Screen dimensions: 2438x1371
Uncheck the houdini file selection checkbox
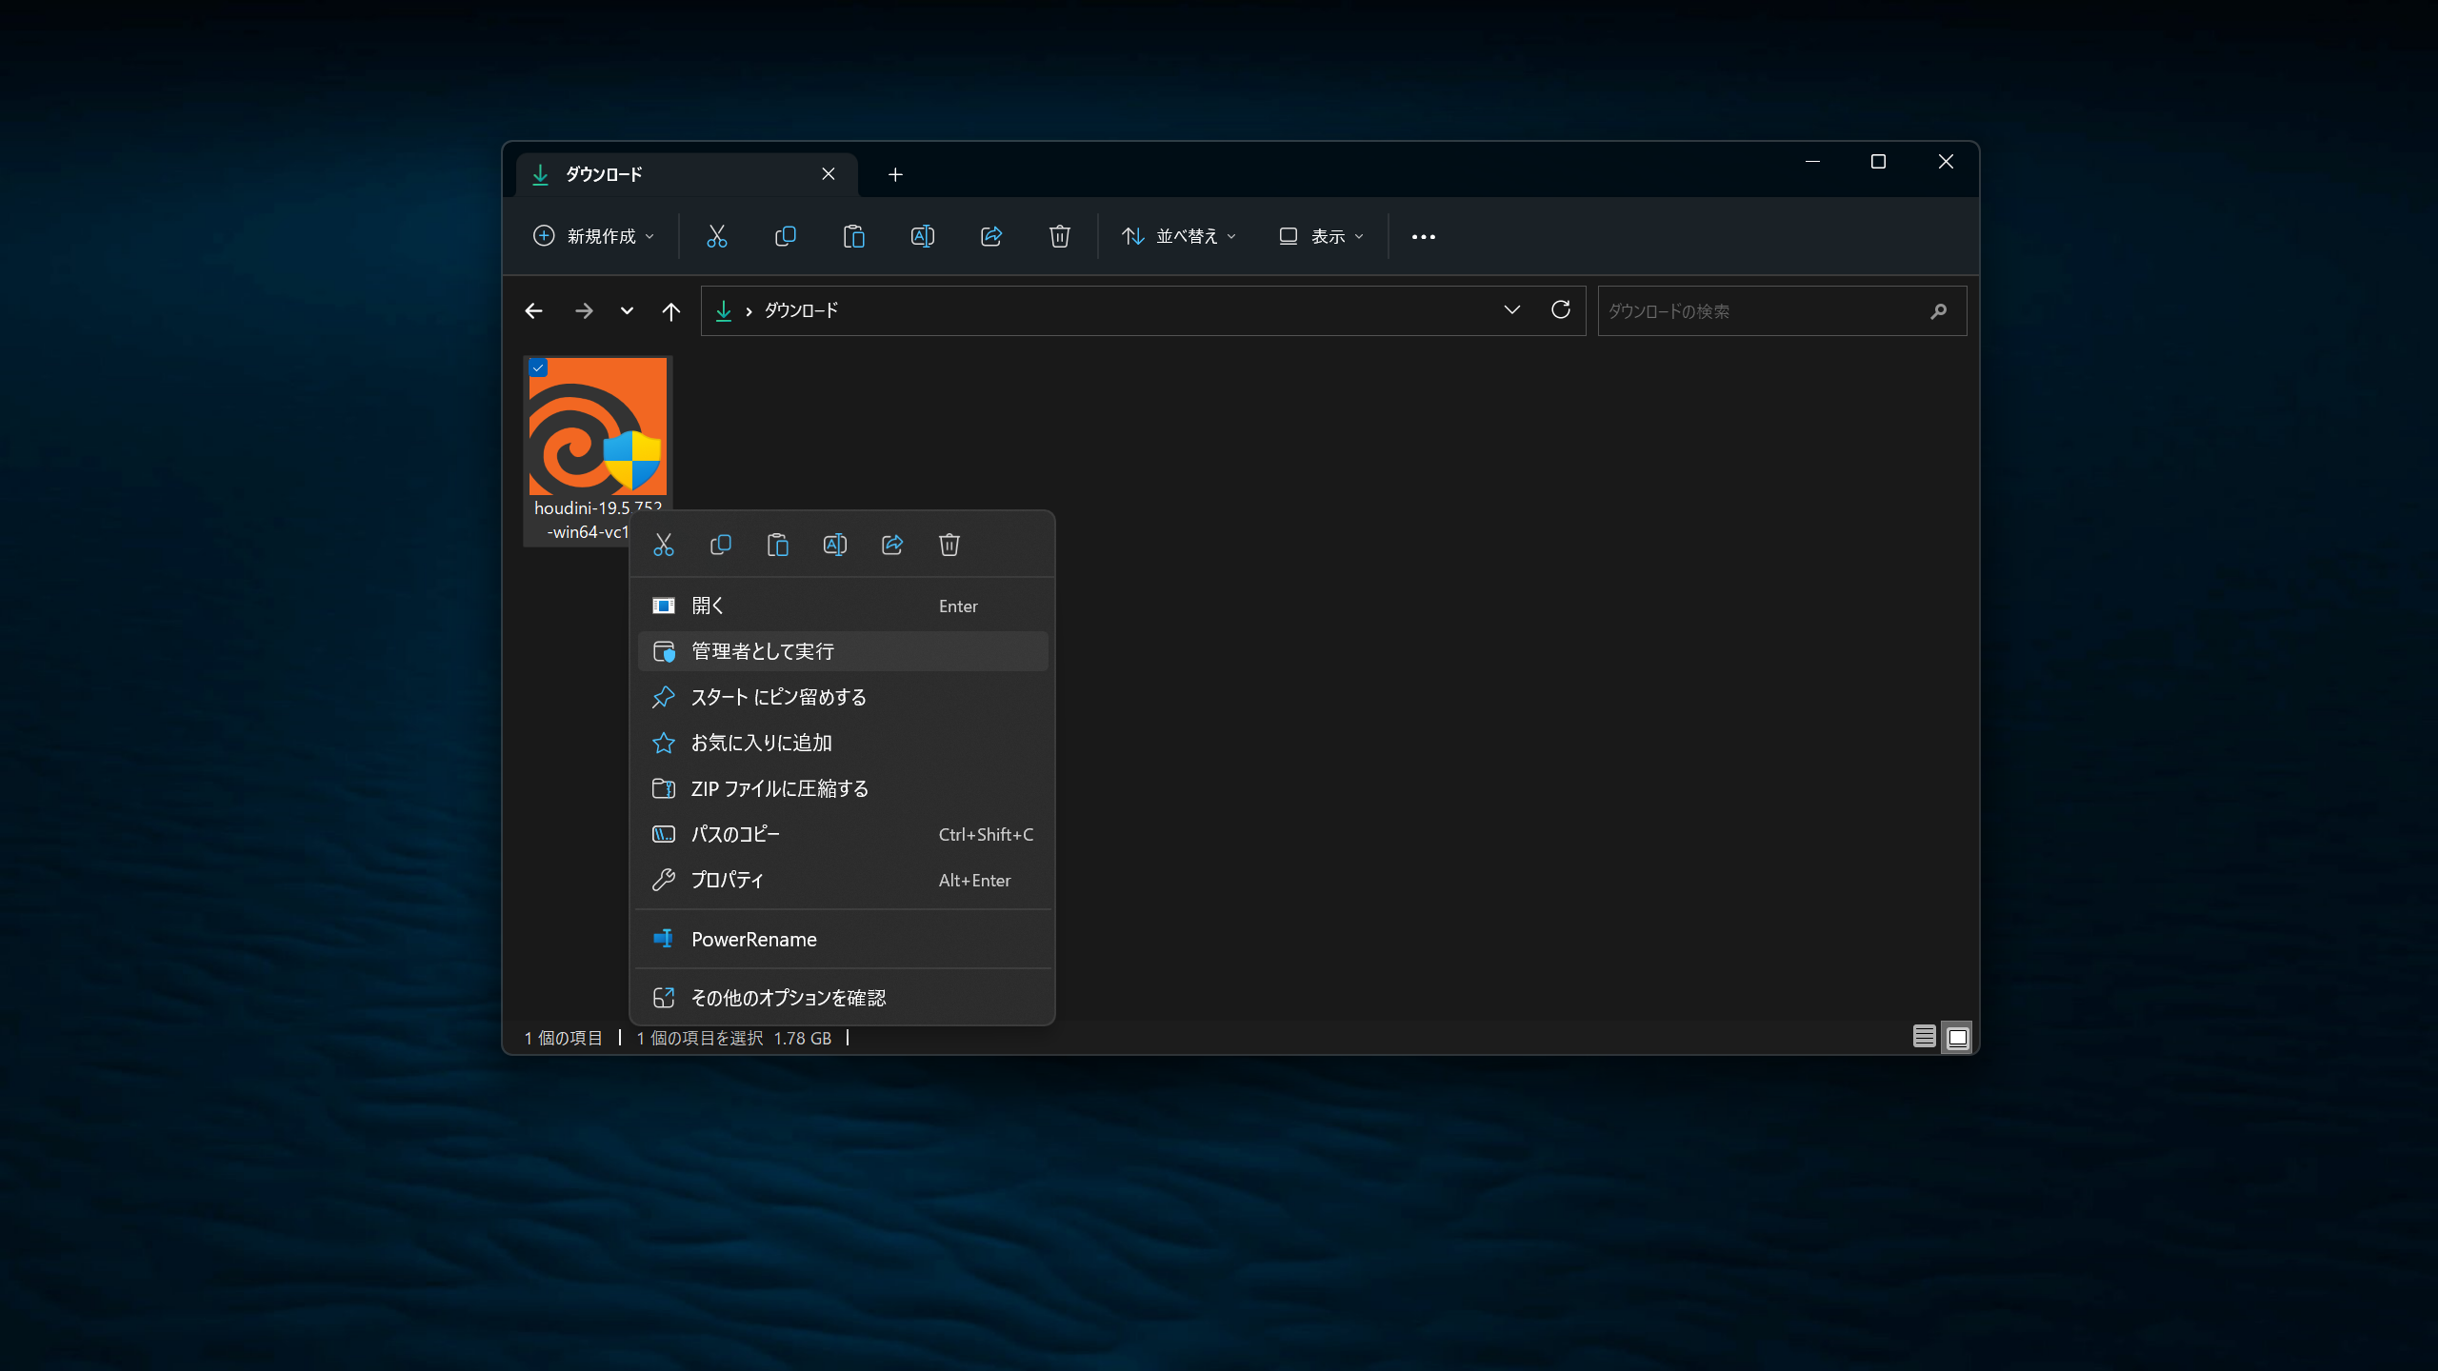(x=539, y=368)
